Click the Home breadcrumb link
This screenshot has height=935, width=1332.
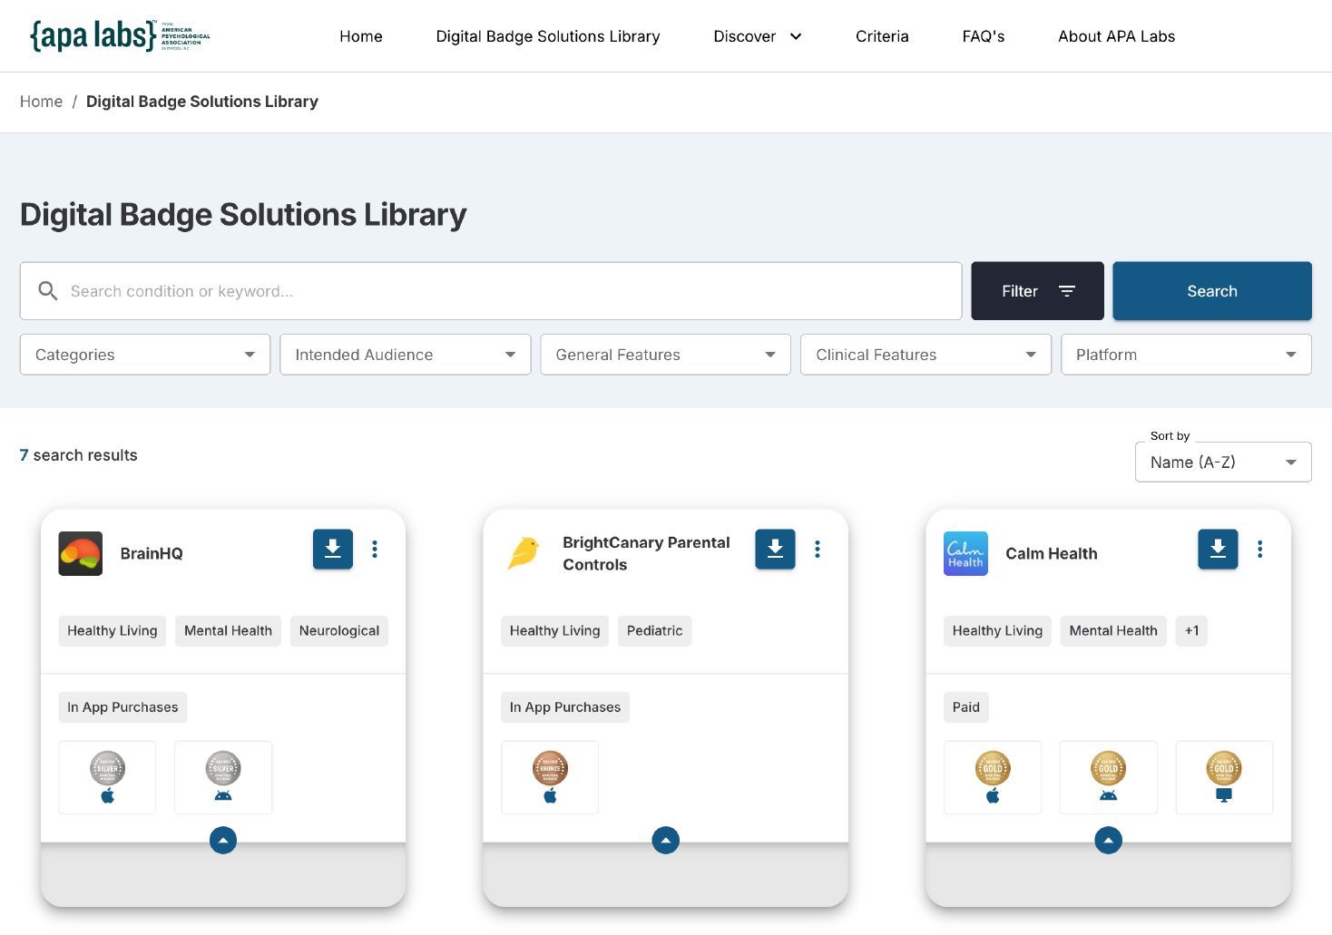tap(42, 102)
